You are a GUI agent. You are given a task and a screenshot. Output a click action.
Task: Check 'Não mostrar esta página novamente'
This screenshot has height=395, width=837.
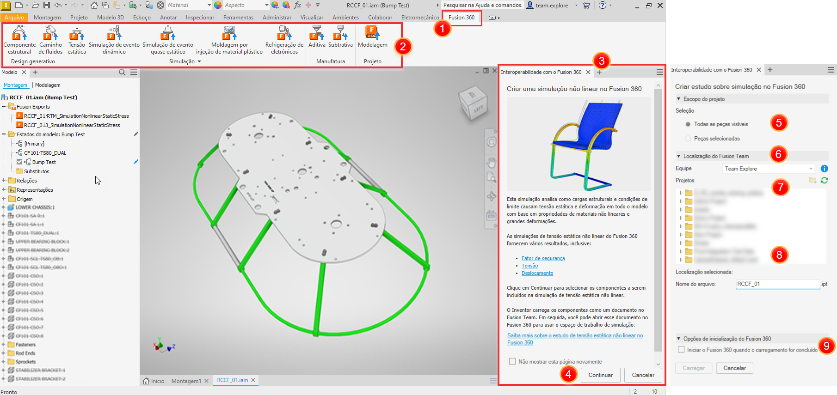click(512, 361)
